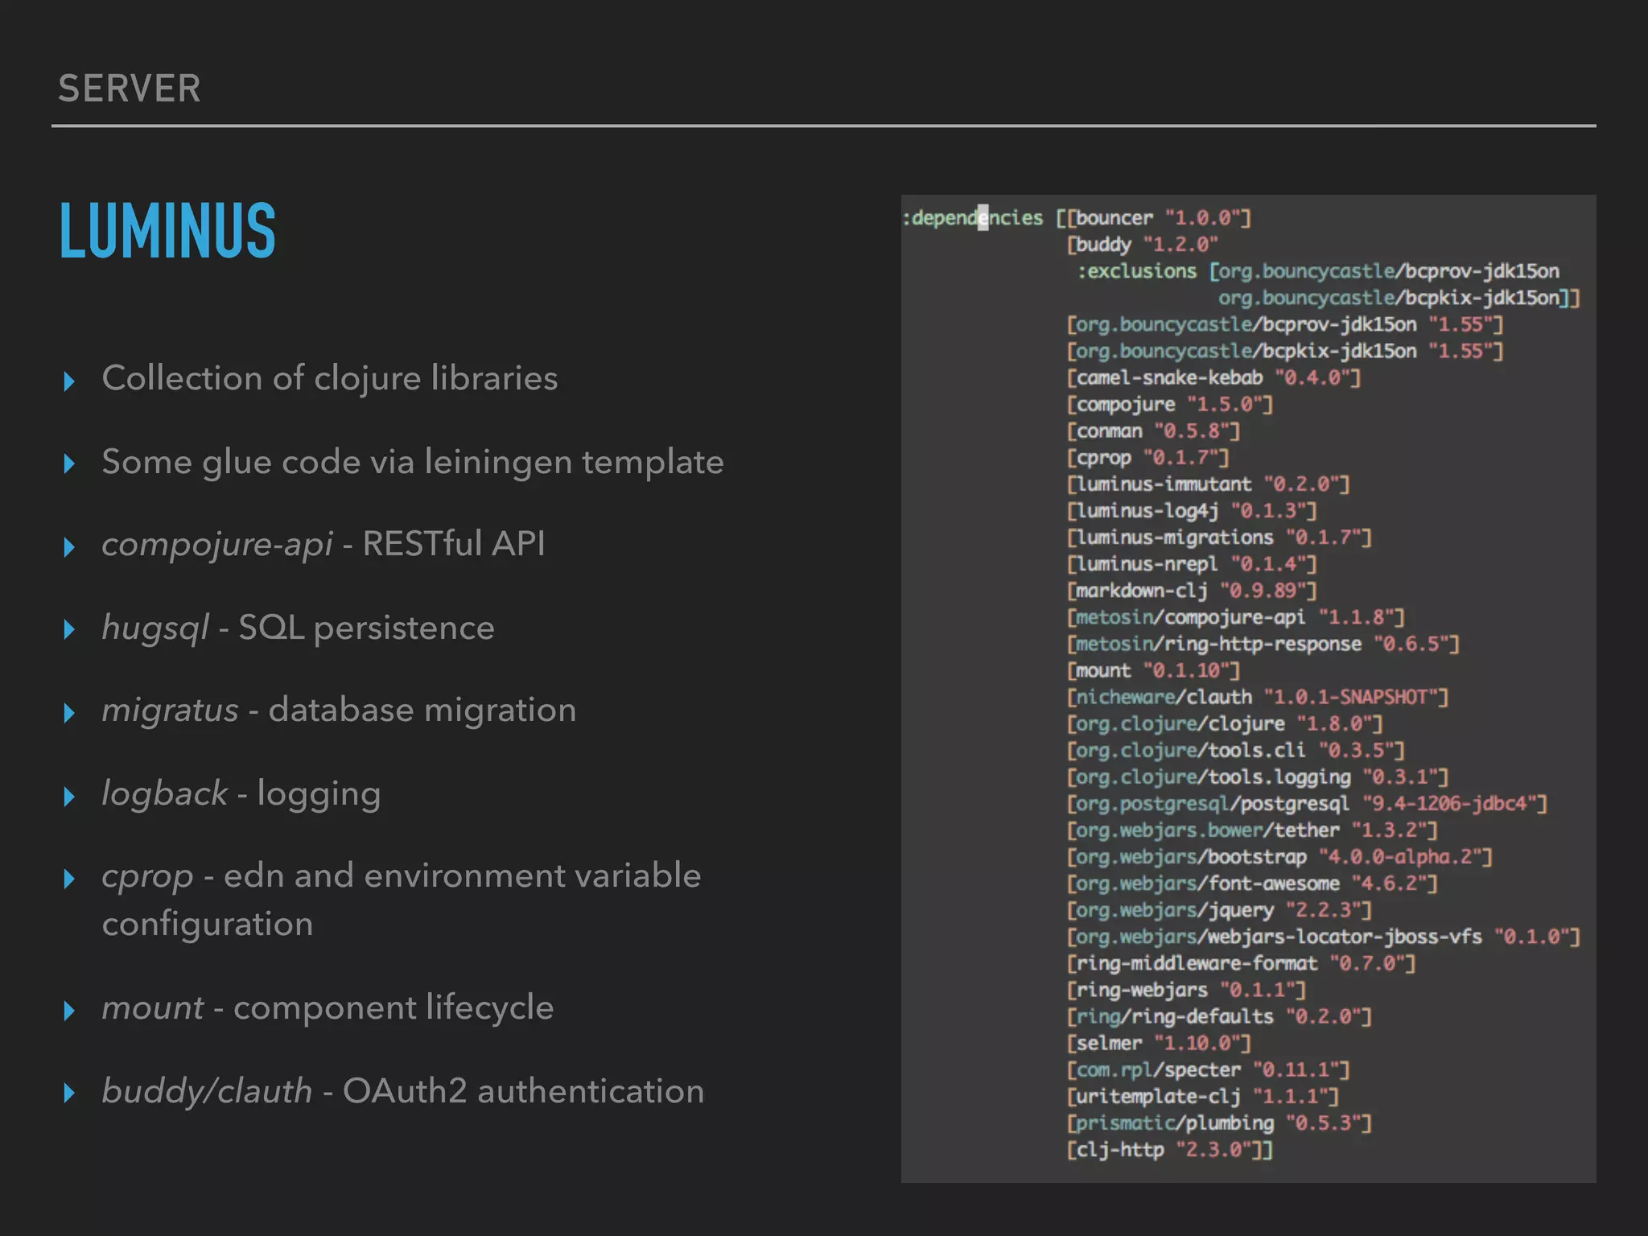Viewport: 1648px width, 1236px height.
Task: Click 'cprop - edn and environment variable' text
Action: point(402,876)
